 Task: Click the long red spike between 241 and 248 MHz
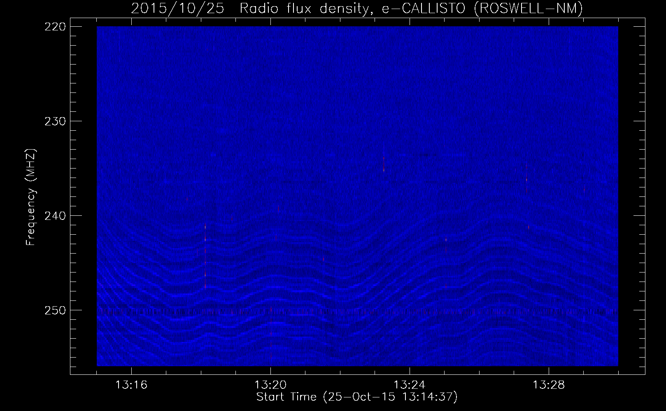(205, 256)
